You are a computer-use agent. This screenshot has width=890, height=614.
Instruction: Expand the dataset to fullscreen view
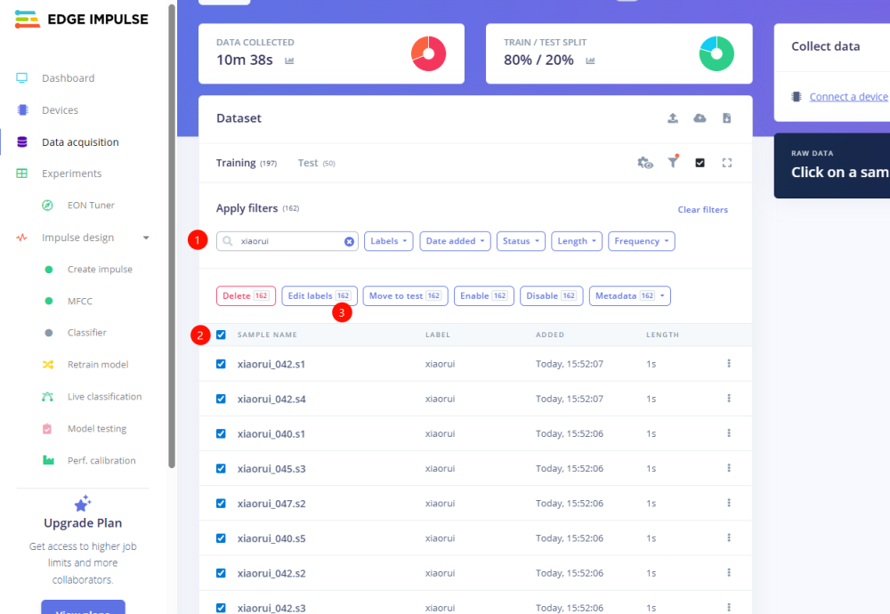(x=726, y=163)
